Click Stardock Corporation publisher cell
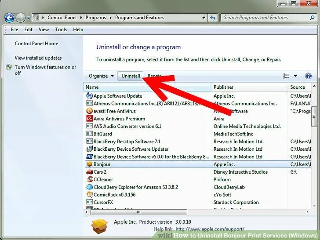This screenshot has height=240, width=320. (236, 202)
